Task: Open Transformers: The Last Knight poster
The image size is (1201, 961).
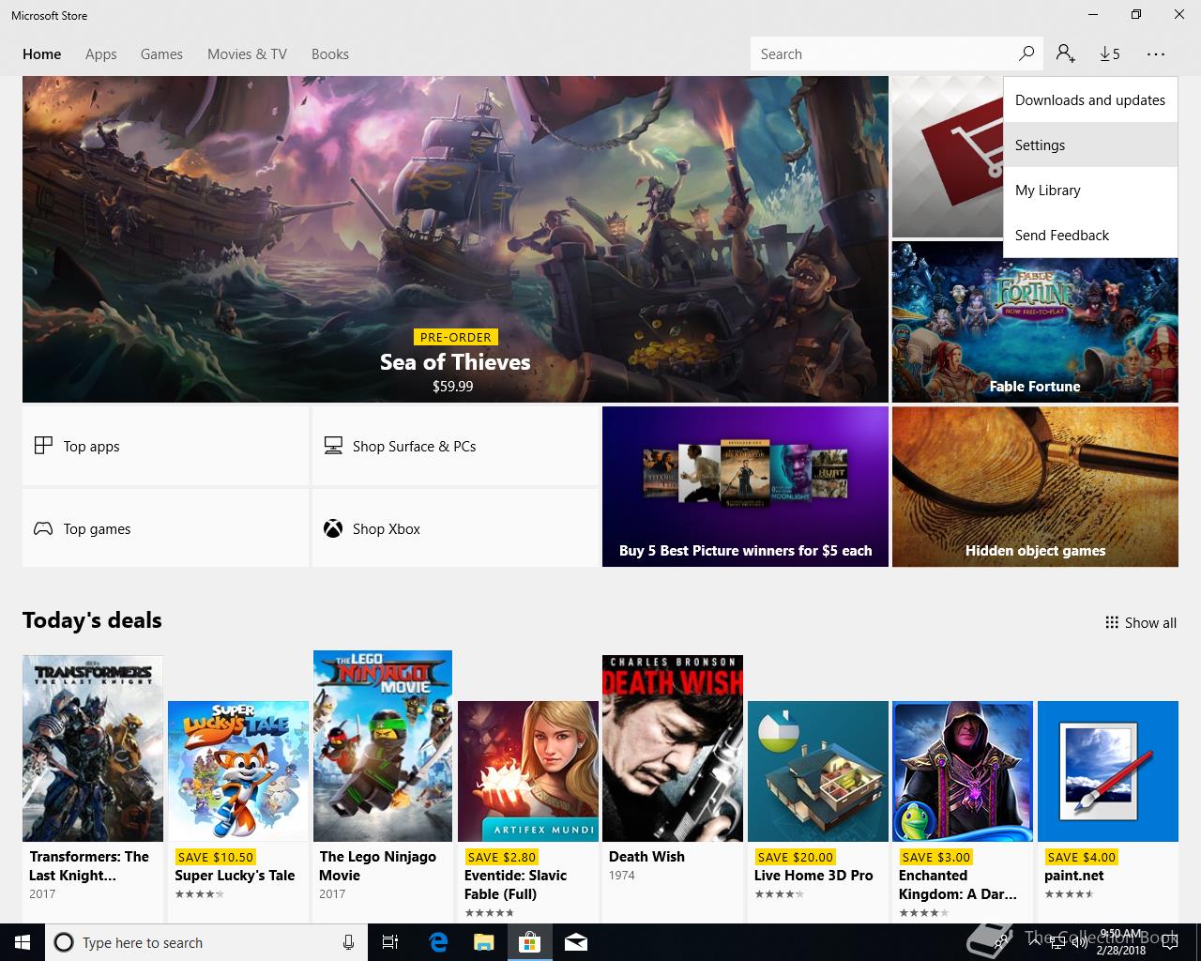Action: click(x=93, y=748)
